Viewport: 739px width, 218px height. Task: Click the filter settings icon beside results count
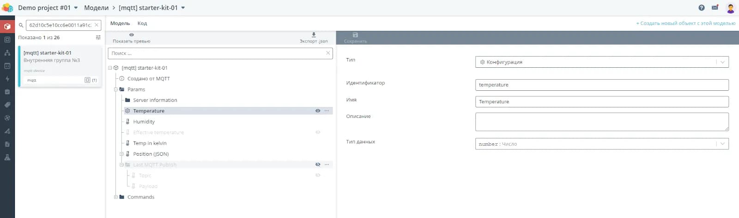click(x=98, y=37)
